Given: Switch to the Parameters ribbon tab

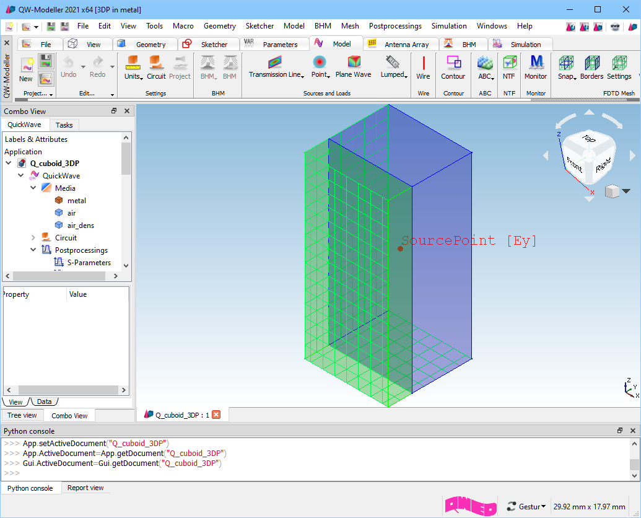Looking at the screenshot, I should pyautogui.click(x=274, y=44).
